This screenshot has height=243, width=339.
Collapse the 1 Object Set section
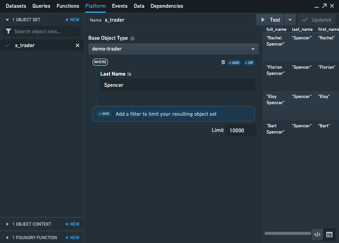pyautogui.click(x=7, y=20)
